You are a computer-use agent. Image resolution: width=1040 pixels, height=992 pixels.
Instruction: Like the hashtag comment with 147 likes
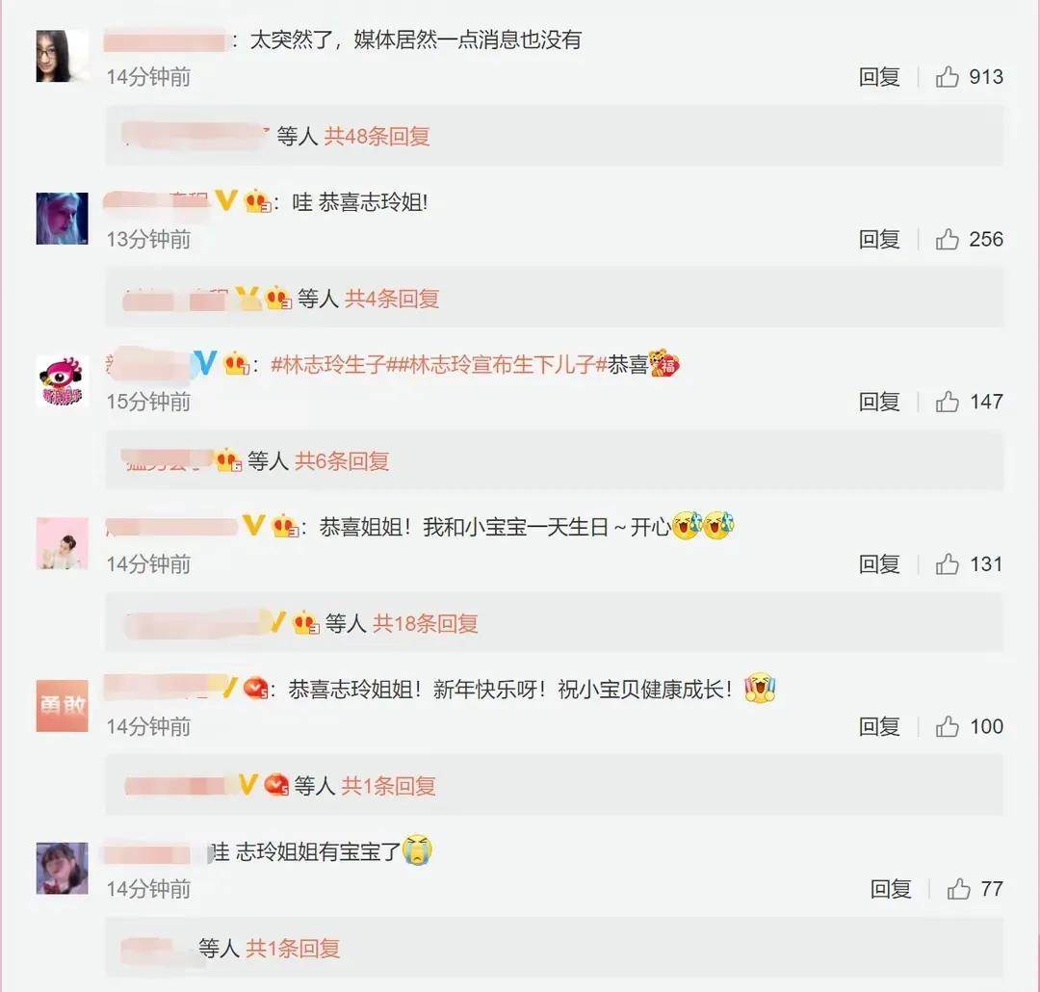(x=947, y=402)
